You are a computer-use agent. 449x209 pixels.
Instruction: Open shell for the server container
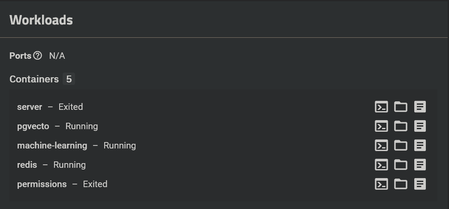pos(381,107)
